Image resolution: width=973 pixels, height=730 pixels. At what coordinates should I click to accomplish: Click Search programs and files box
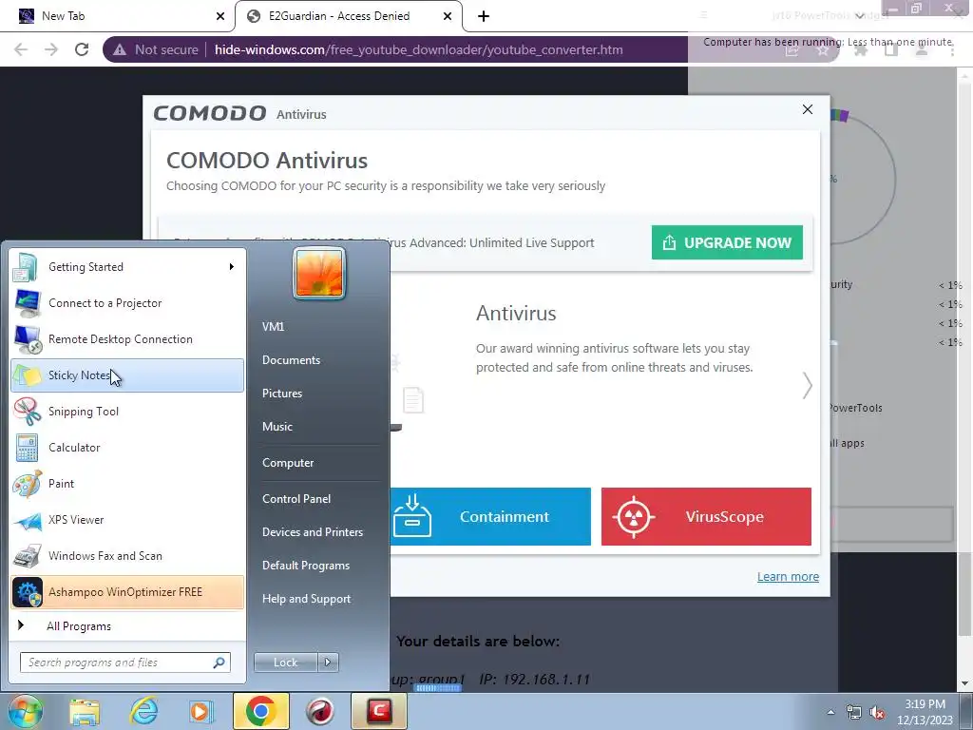click(x=124, y=663)
